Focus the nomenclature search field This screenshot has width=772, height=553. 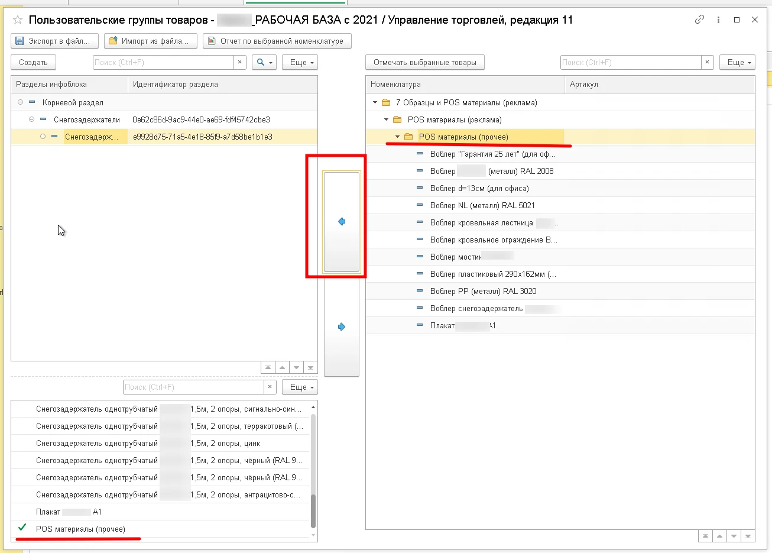(x=631, y=62)
